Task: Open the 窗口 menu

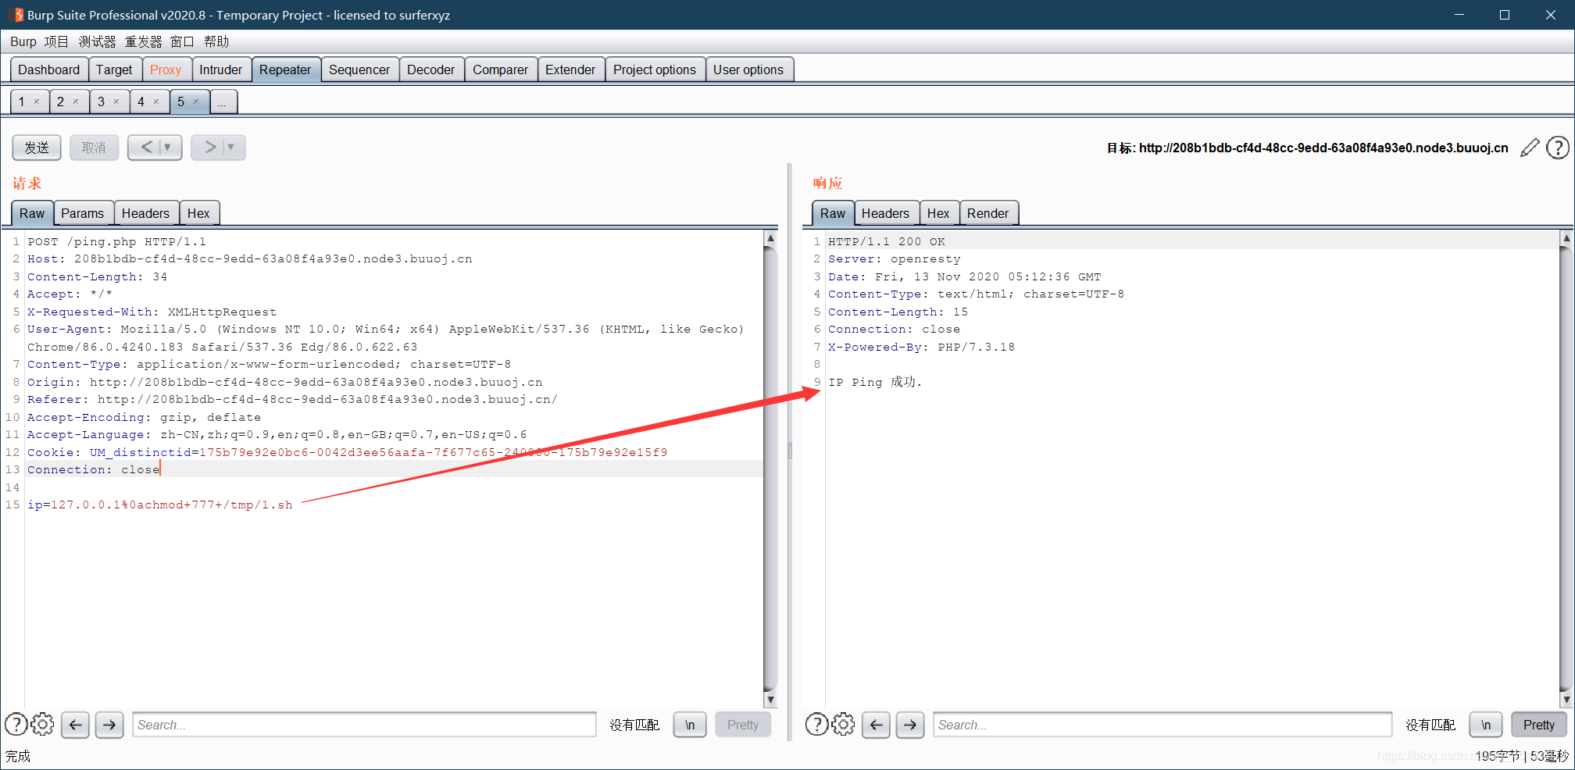Action: click(x=182, y=41)
